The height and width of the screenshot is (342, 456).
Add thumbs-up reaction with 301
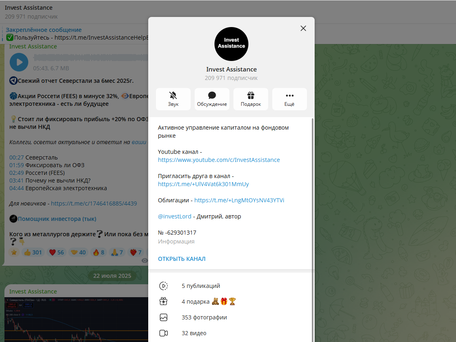33,252
